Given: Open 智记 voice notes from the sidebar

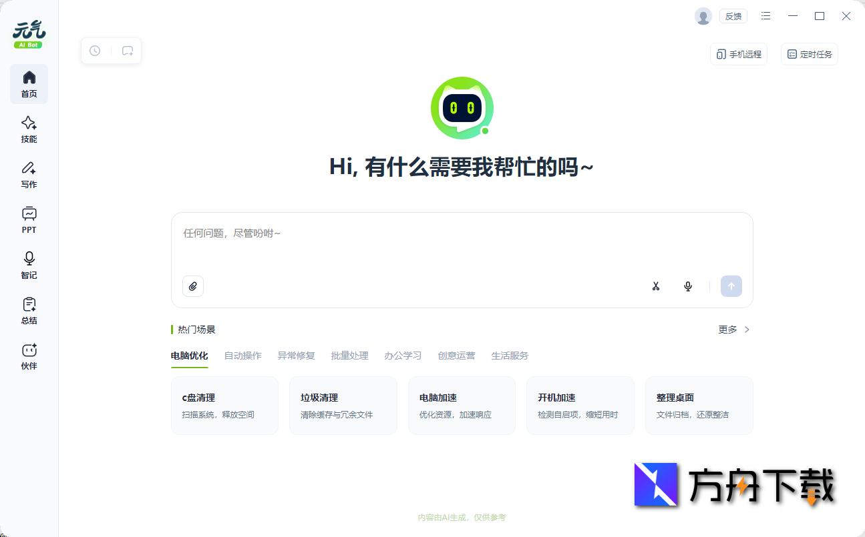Looking at the screenshot, I should (x=29, y=265).
